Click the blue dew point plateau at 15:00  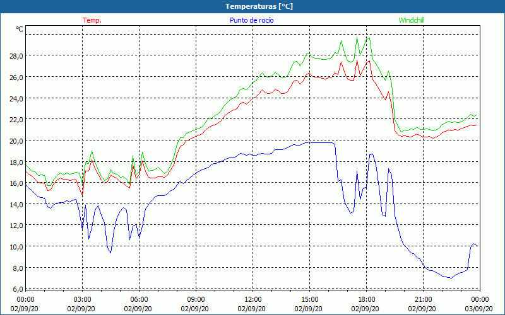(310, 142)
